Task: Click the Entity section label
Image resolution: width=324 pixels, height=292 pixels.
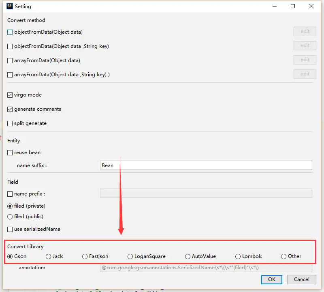Action: tap(14, 141)
